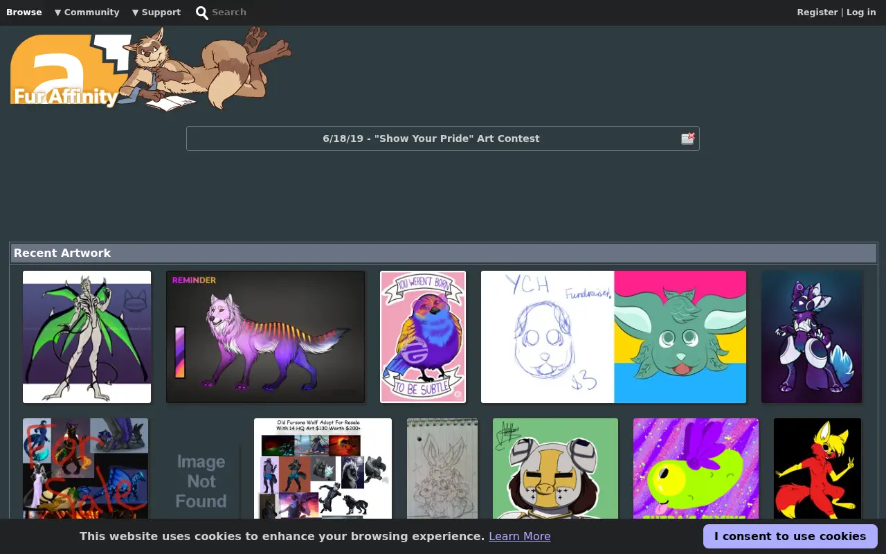This screenshot has width=886, height=554.
Task: Open the notebook pencil sketch thumbnail
Action: [442, 469]
